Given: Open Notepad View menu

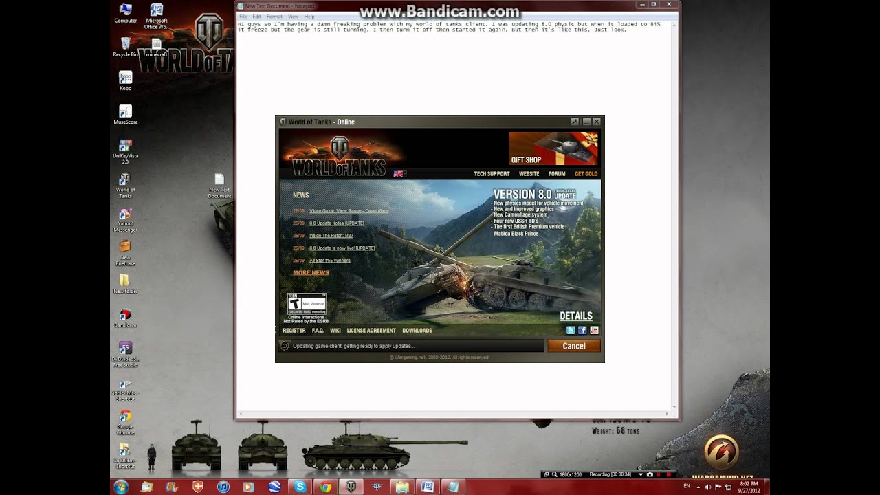Looking at the screenshot, I should point(293,16).
